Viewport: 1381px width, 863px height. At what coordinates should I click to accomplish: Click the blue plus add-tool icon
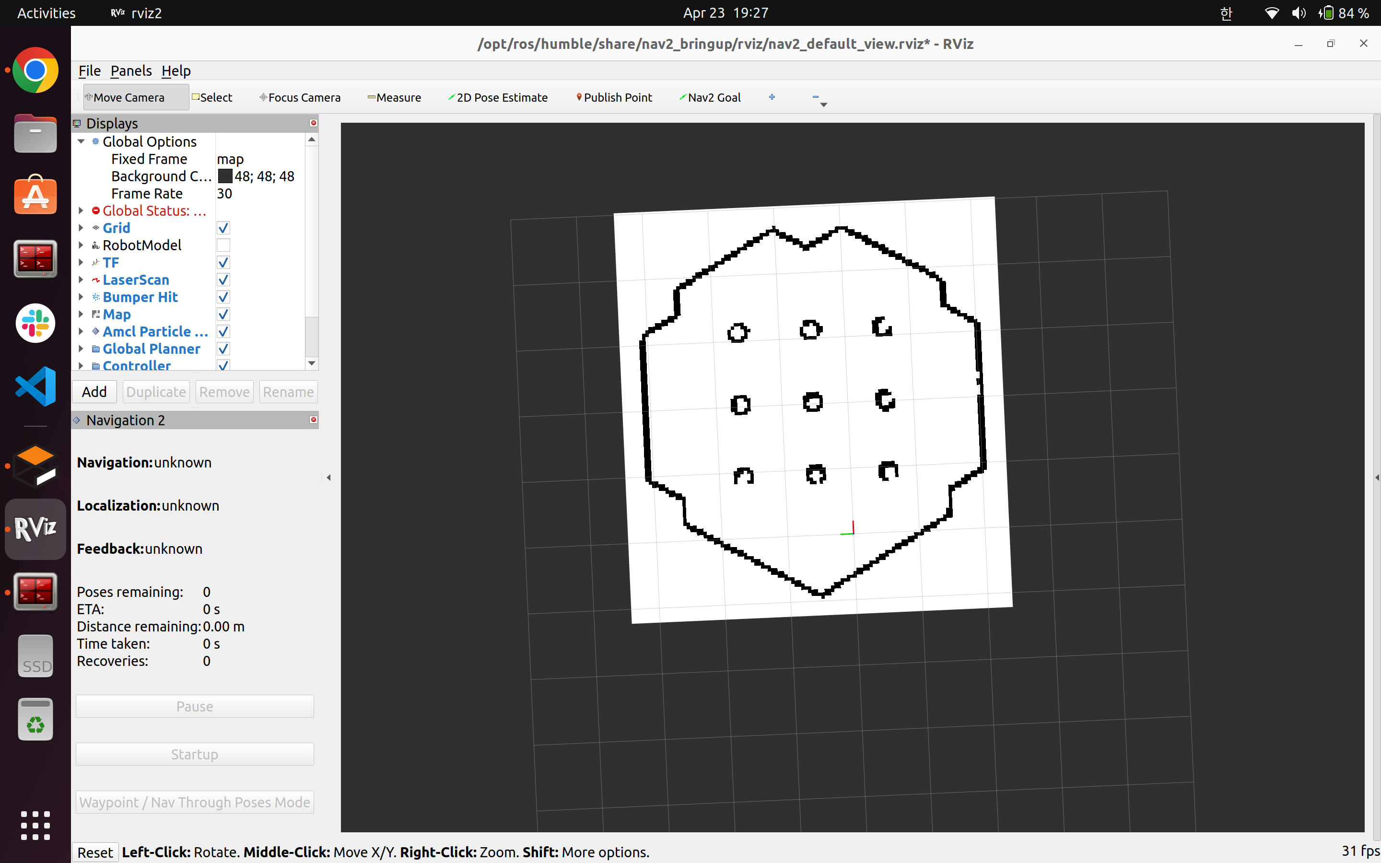[x=772, y=97]
